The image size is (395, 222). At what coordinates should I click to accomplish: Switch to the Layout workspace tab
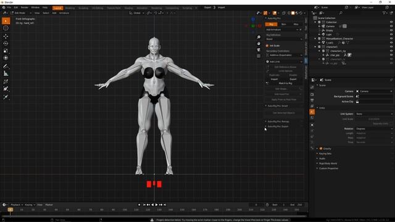(x=57, y=8)
